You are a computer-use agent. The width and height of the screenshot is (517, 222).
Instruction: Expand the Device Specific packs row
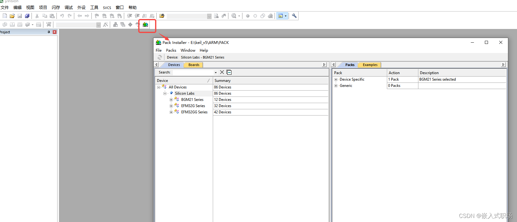click(336, 79)
